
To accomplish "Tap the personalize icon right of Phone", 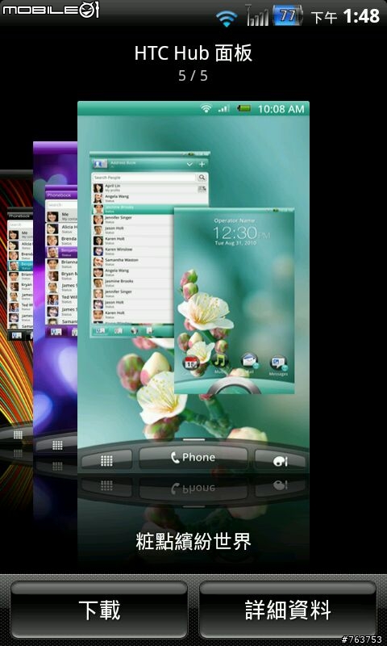I will pos(281,460).
